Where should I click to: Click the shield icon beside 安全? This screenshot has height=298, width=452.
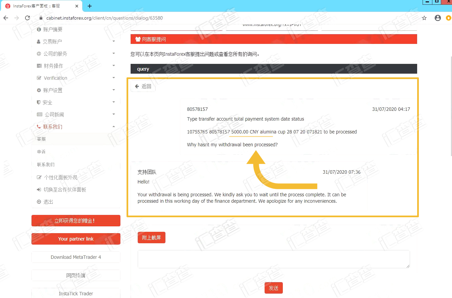tap(39, 102)
